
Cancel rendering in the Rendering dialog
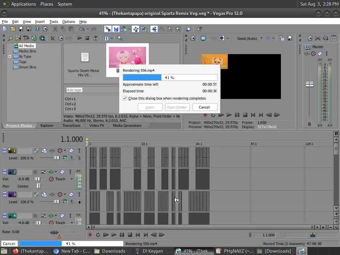click(204, 107)
